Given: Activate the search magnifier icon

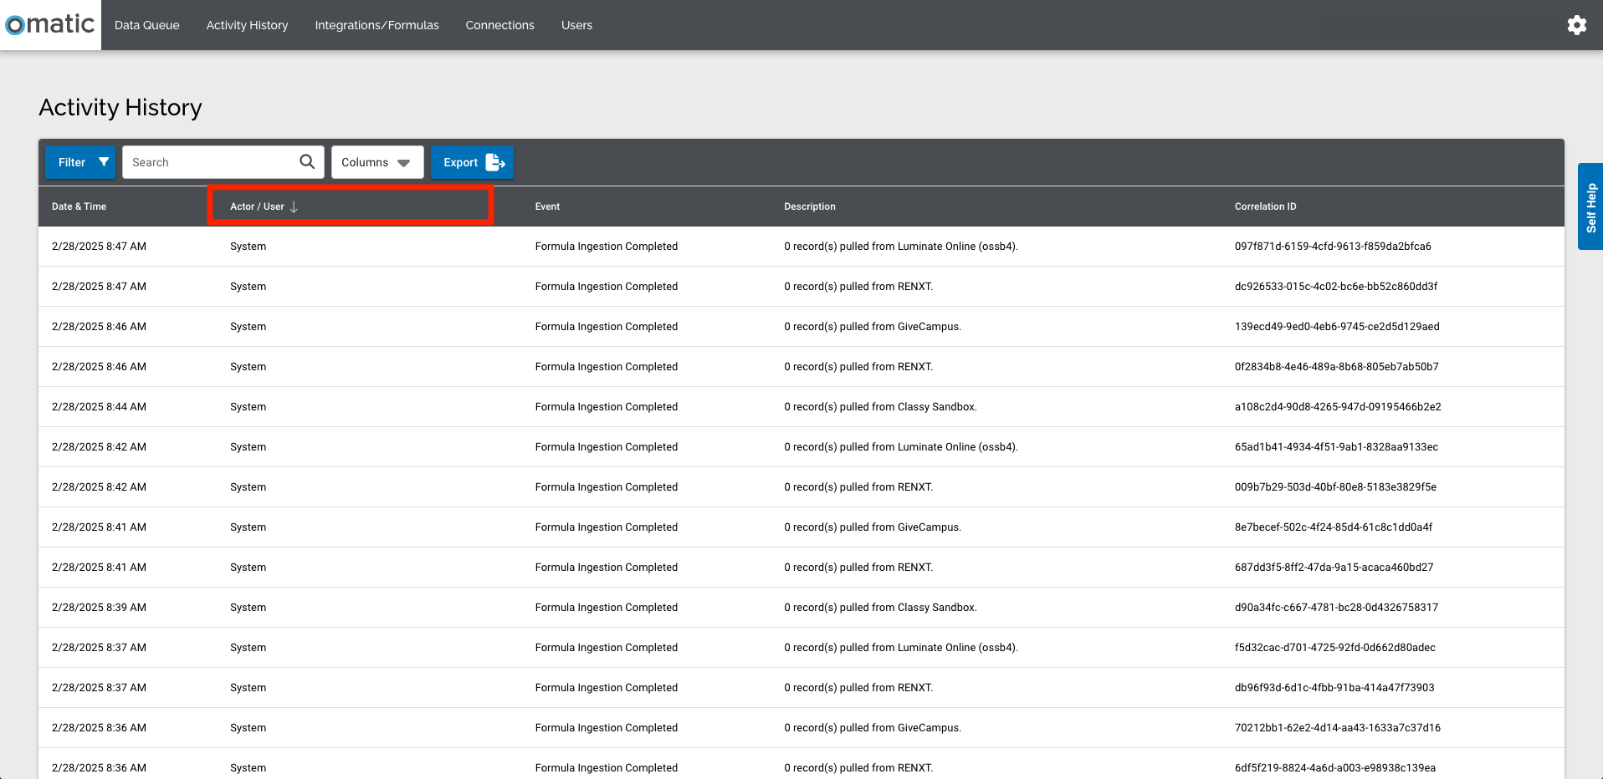Looking at the screenshot, I should 305,161.
